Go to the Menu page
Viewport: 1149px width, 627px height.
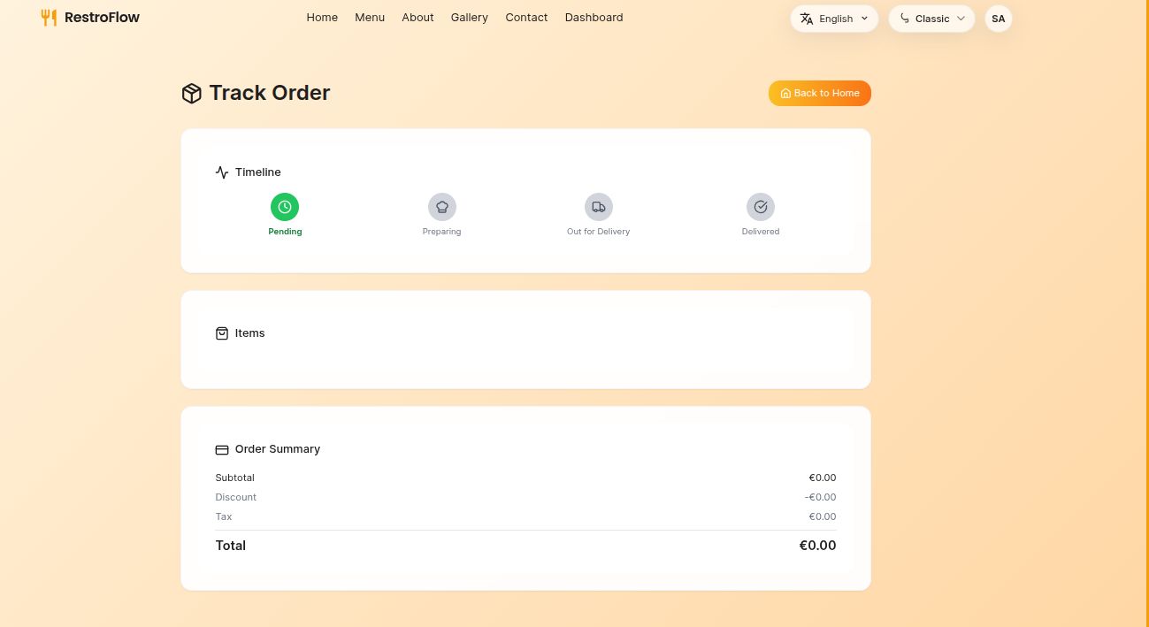pos(370,18)
